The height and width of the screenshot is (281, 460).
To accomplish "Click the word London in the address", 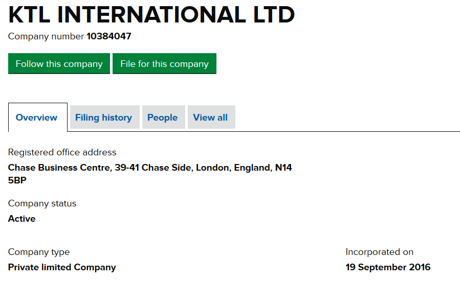I will click(x=212, y=168).
